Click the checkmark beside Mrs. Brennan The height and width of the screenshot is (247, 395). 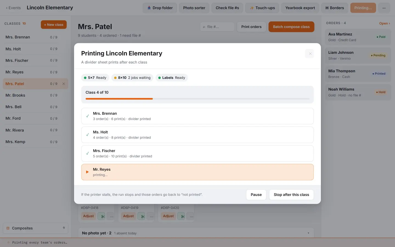pyautogui.click(x=87, y=116)
